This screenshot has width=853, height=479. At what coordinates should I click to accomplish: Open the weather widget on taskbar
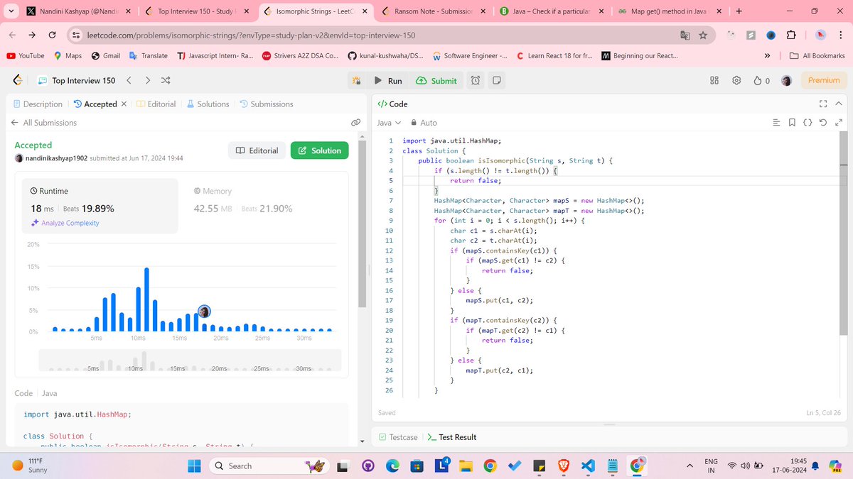(31, 466)
